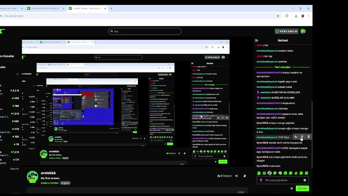Screen dimensions: 348x196
Task: Open site information icon in address bar
Action: click(x=1, y=16)
